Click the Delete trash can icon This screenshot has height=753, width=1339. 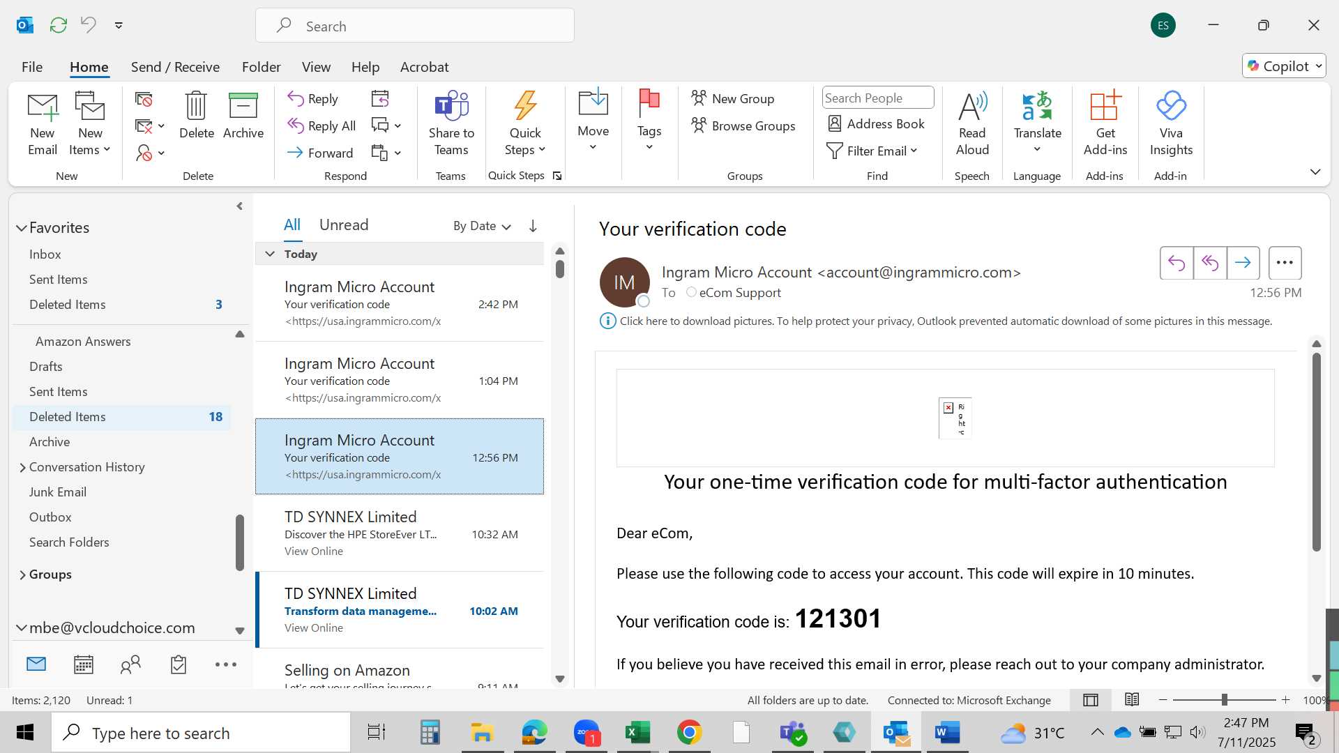(196, 116)
